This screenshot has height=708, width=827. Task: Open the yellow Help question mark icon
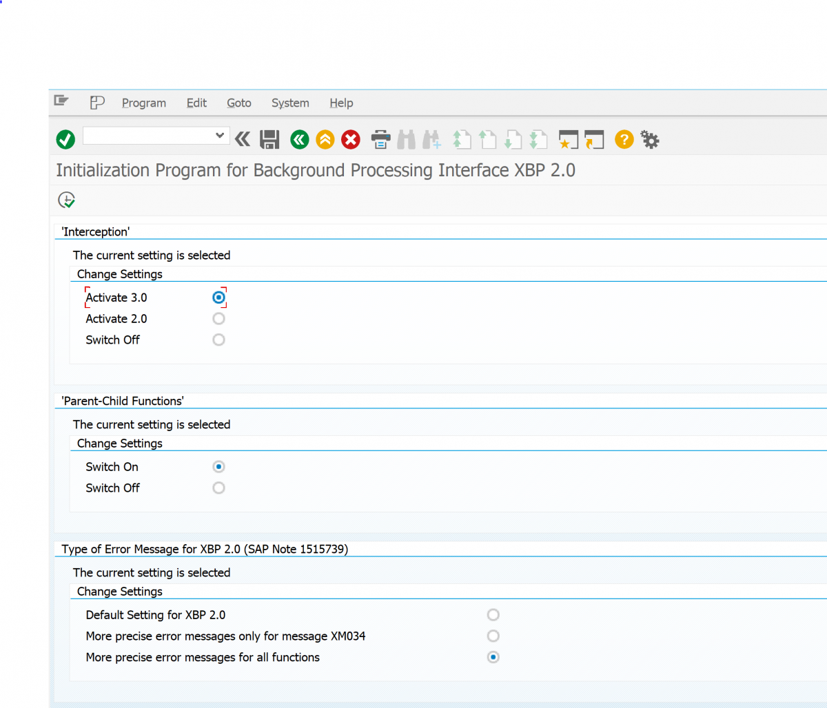coord(624,140)
